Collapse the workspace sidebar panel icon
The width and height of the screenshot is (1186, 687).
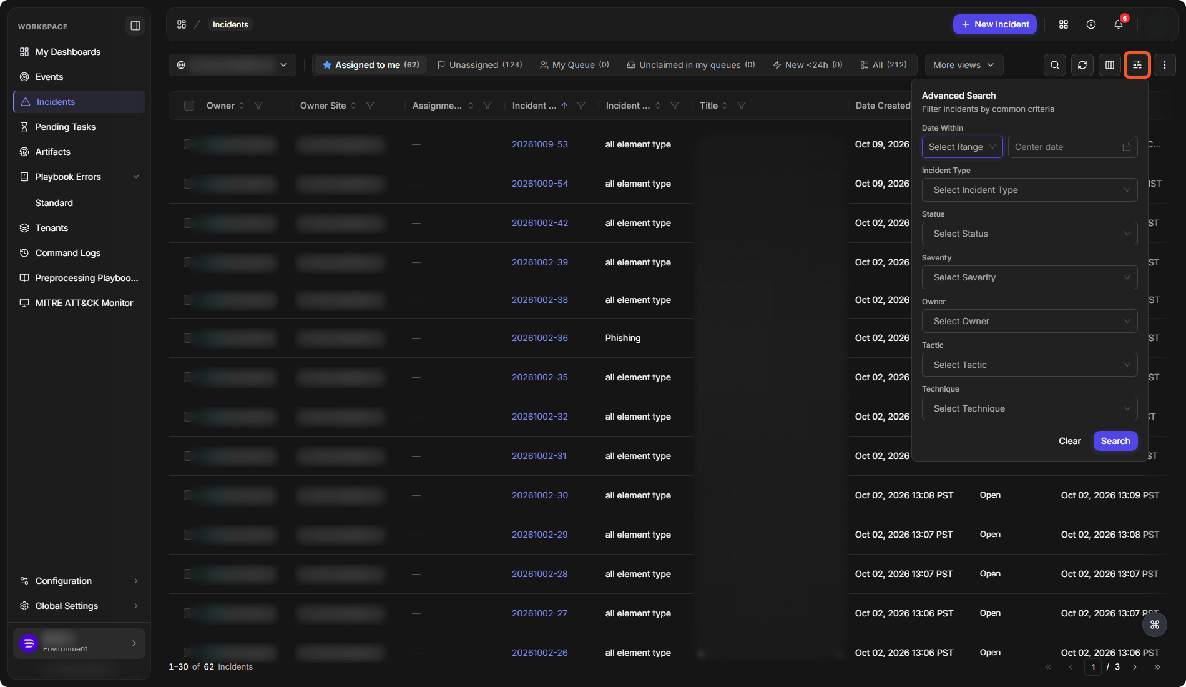[x=135, y=26]
